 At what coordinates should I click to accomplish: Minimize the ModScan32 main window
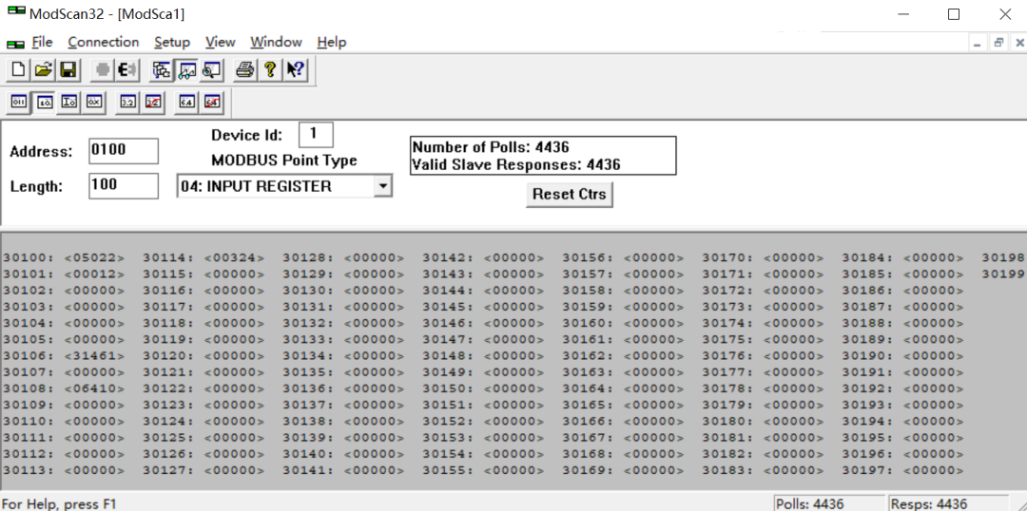[x=903, y=14]
